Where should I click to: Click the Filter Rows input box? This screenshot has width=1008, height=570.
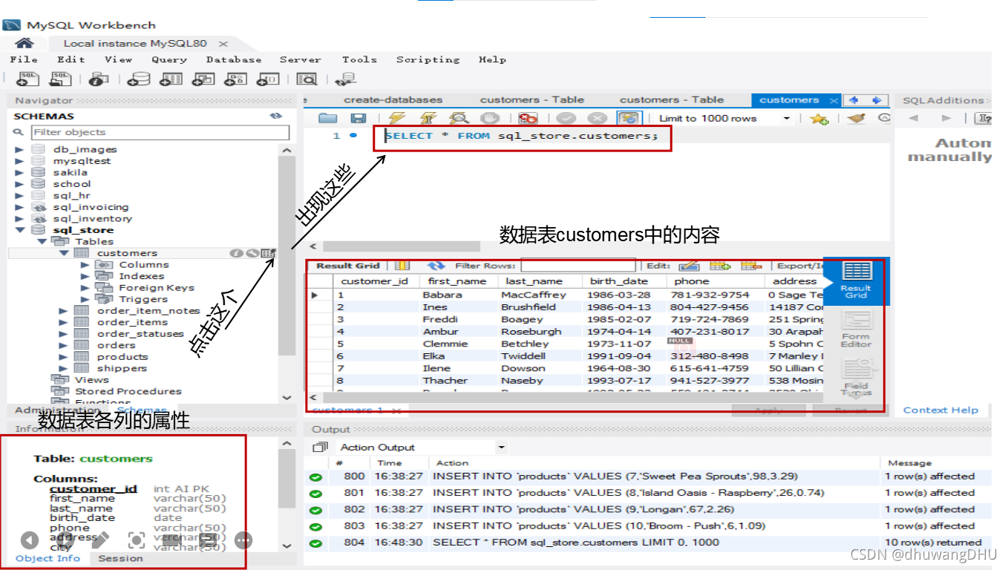pyautogui.click(x=578, y=266)
